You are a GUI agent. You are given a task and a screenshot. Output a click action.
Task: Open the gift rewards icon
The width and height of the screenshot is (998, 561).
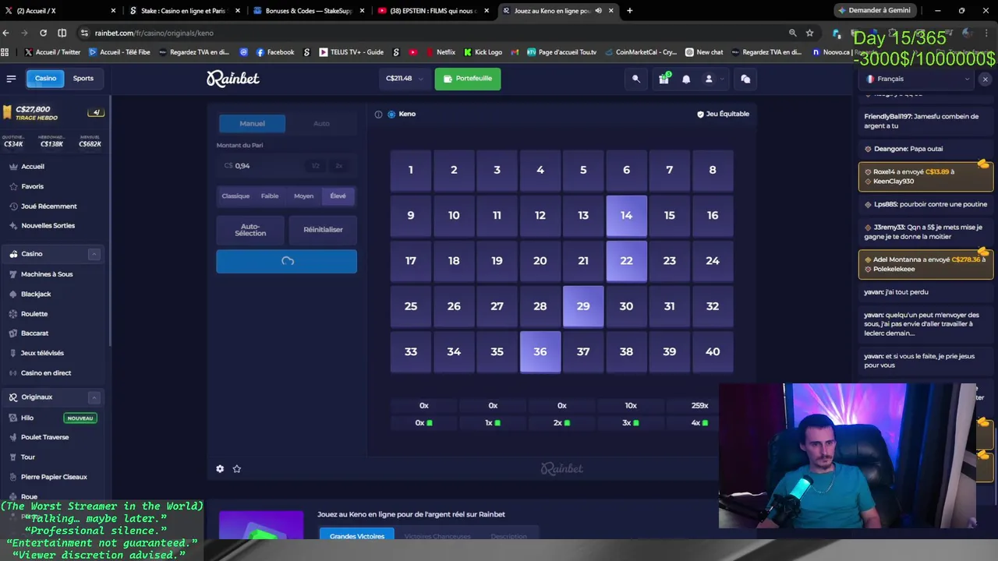[x=664, y=79]
